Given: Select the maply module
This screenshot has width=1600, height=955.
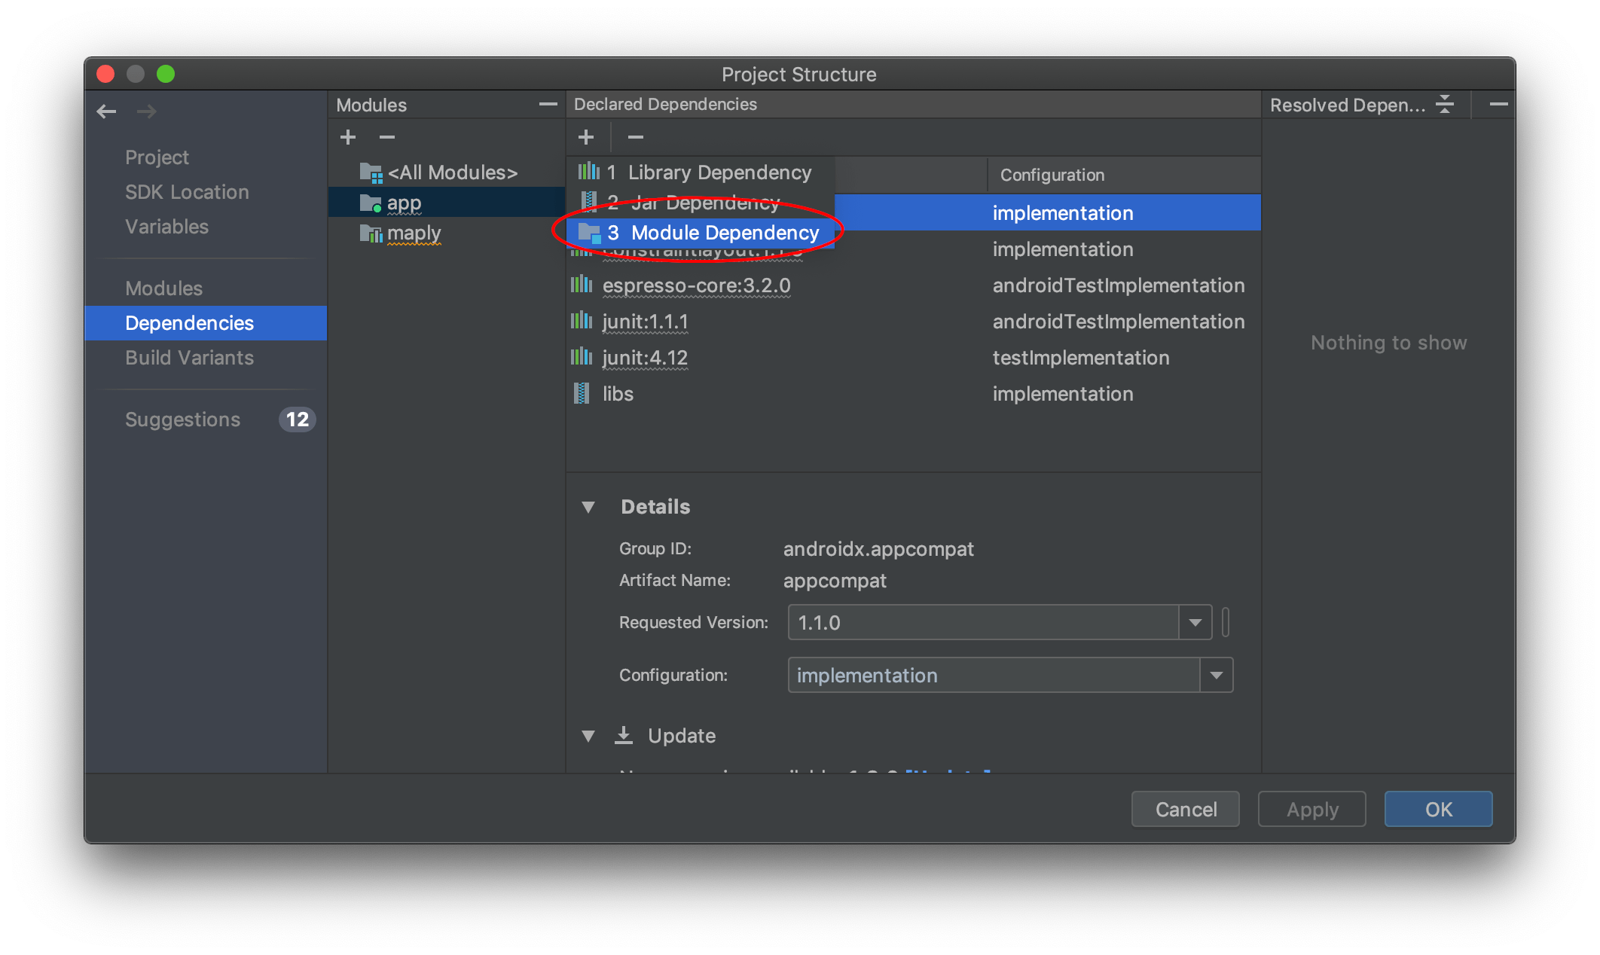Looking at the screenshot, I should pyautogui.click(x=414, y=233).
